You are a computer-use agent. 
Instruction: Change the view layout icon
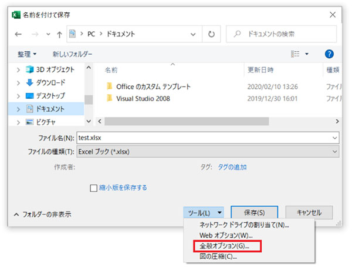(295, 54)
